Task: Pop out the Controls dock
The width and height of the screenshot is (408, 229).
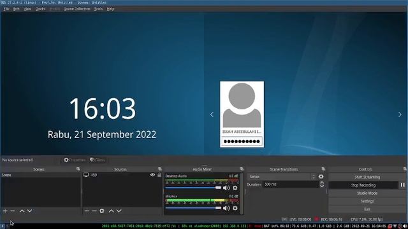Action: click(405, 169)
